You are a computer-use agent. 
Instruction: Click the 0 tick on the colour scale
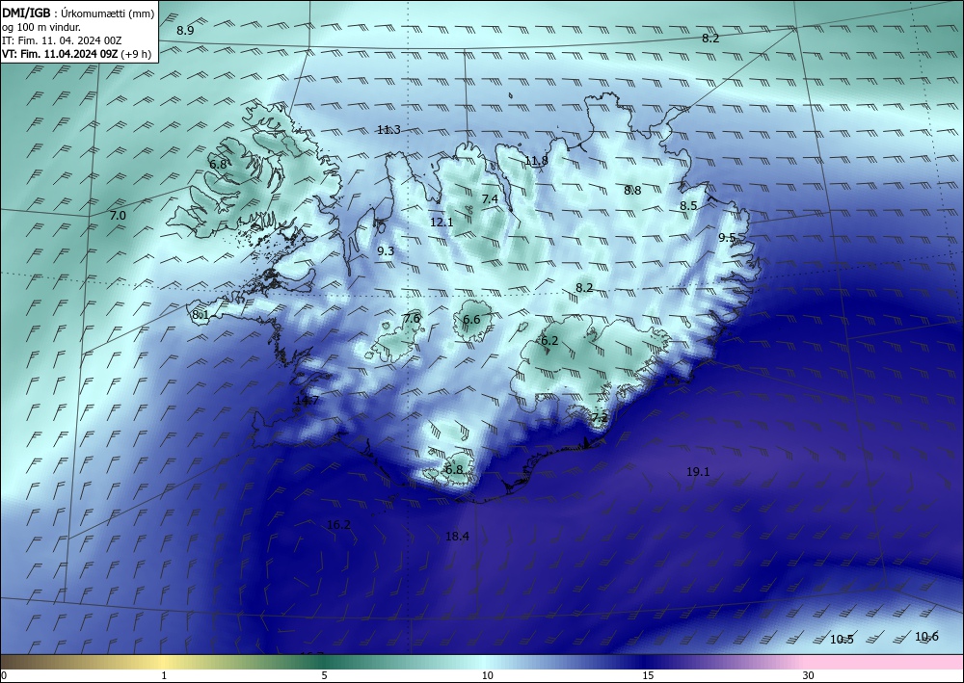click(x=4, y=675)
